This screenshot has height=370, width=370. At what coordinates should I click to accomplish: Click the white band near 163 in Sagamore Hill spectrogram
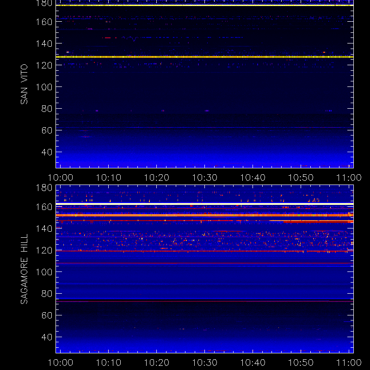[x=204, y=204]
